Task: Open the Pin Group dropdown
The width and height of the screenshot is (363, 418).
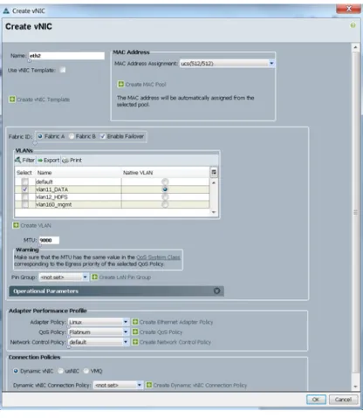Action: 64,277
